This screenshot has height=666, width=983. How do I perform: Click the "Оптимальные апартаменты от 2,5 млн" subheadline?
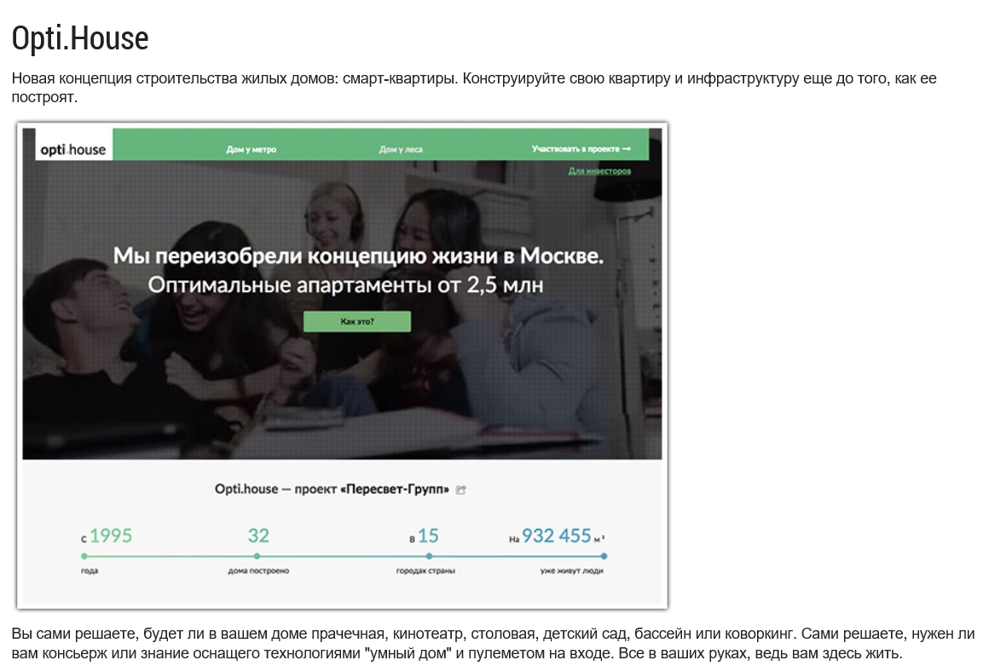345,284
